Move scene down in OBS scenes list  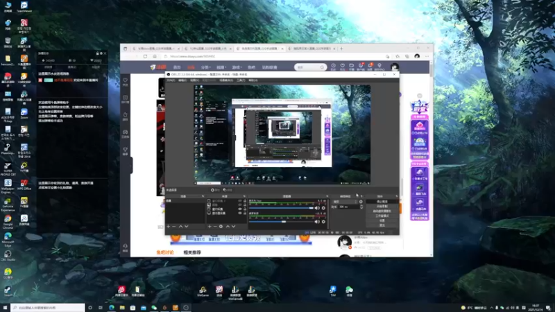point(187,227)
